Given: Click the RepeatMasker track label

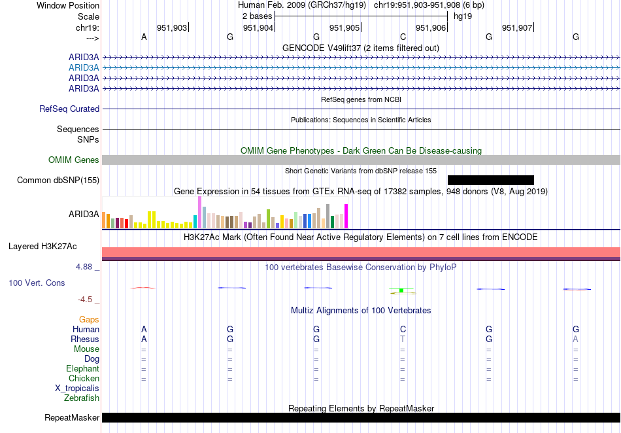Looking at the screenshot, I should tap(72, 417).
